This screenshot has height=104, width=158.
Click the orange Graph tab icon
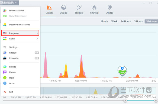49,8
